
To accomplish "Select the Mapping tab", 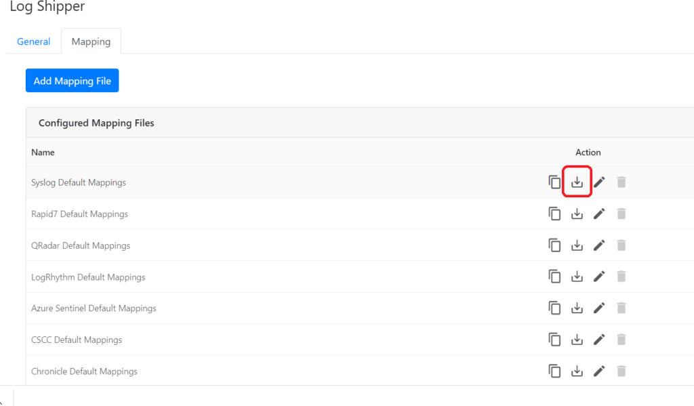I will [91, 41].
